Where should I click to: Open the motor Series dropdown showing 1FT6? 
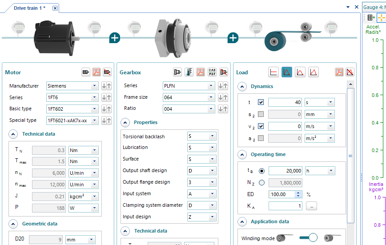coord(72,97)
